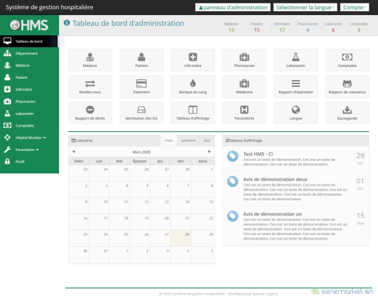This screenshot has width=378, height=302.
Task: Open the Sauvegarde download tile
Action: click(347, 113)
